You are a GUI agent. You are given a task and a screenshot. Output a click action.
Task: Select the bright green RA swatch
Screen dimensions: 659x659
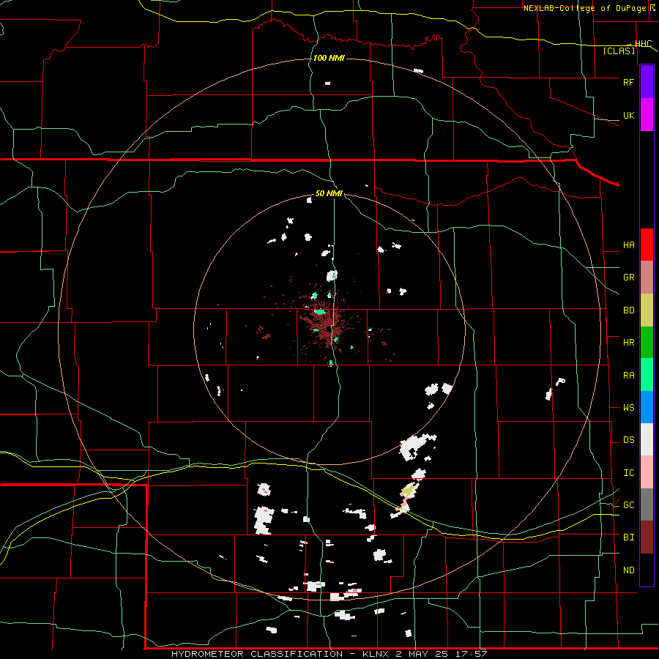click(x=647, y=375)
